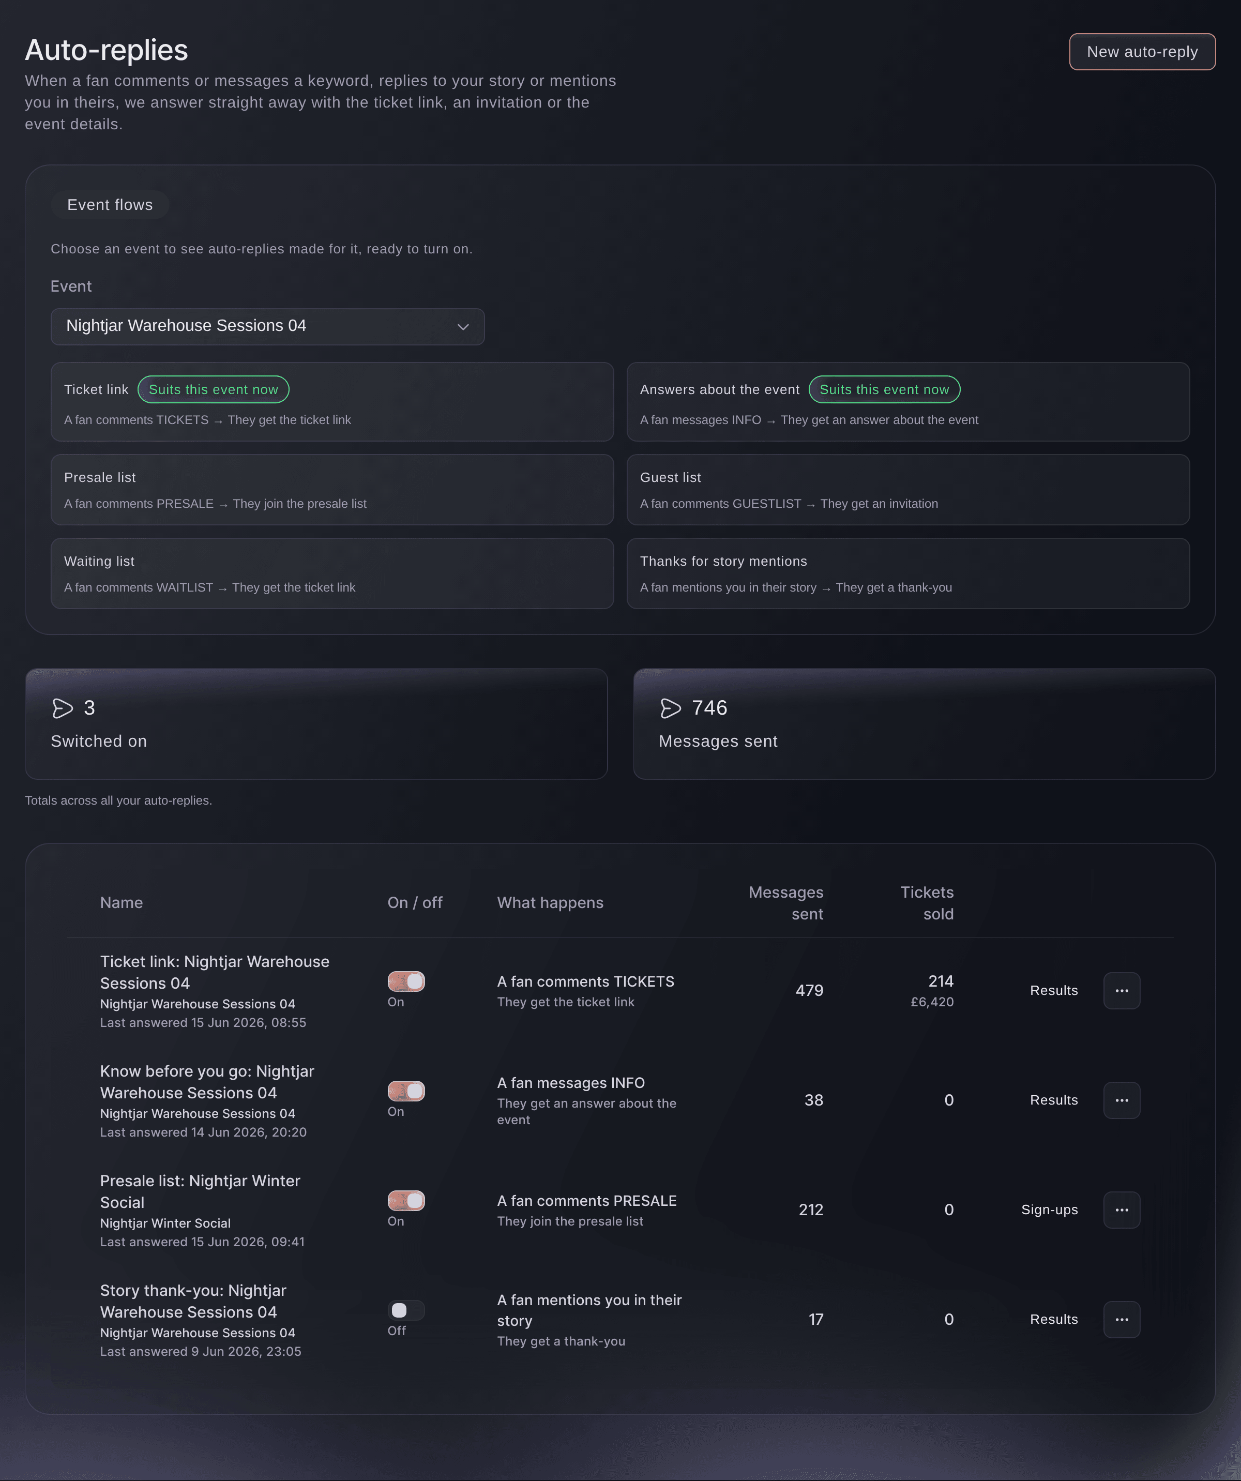Open more options for Know before you go row
The width and height of the screenshot is (1241, 1481).
coord(1121,1100)
